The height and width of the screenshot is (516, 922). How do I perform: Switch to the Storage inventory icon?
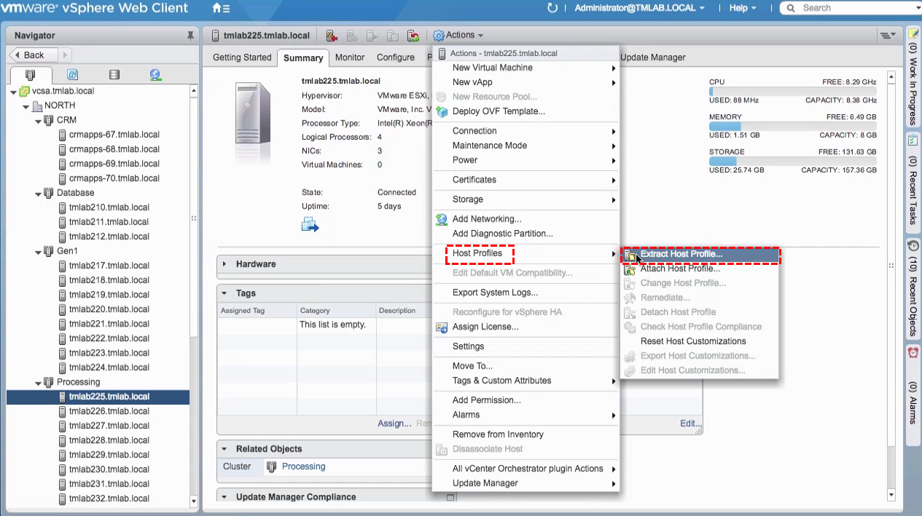(114, 74)
